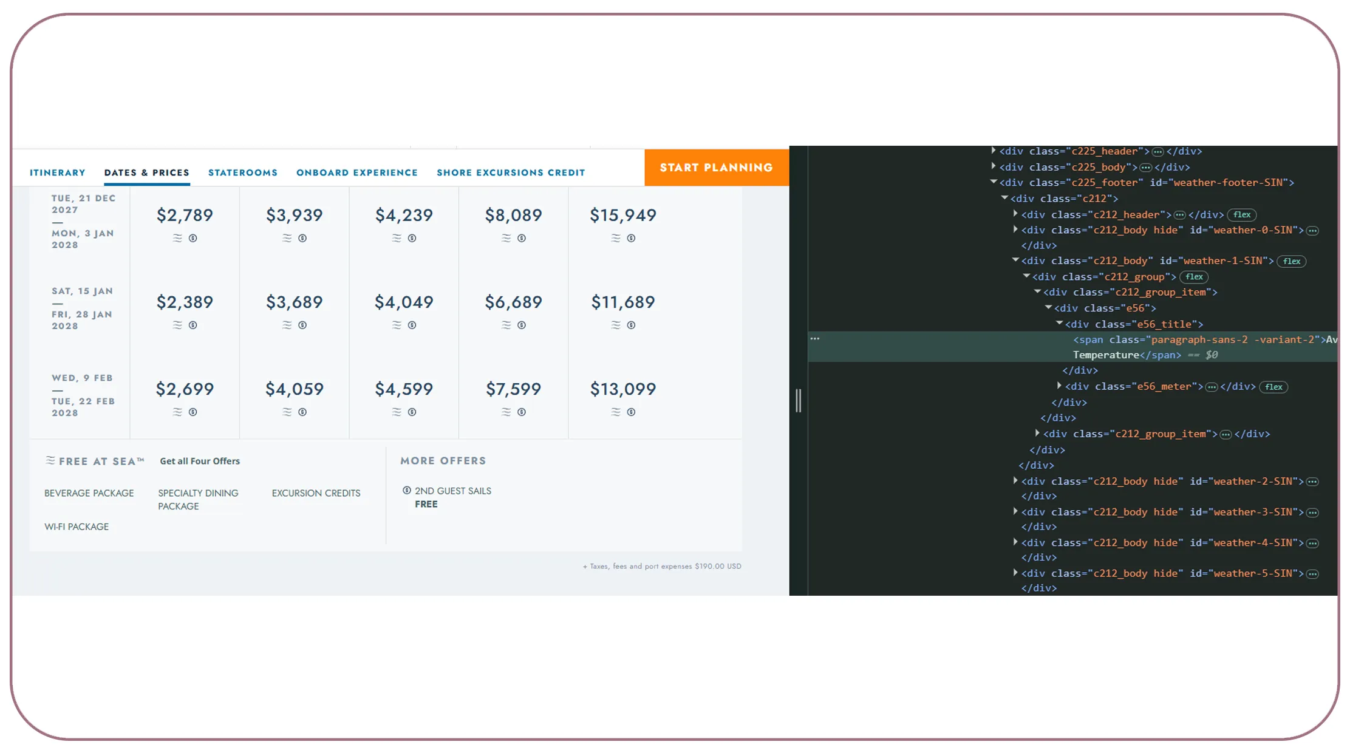Click the waves icon under $2,699
Viewport: 1350px width, 753px height.
[177, 412]
